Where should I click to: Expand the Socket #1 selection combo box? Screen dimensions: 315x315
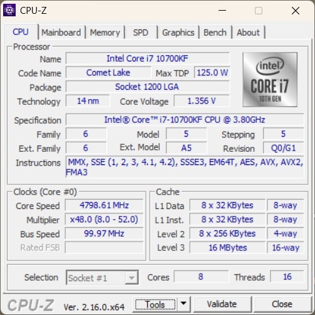pos(102,277)
